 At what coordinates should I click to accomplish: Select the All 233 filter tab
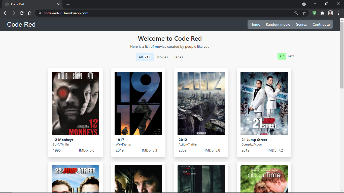pyautogui.click(x=145, y=57)
